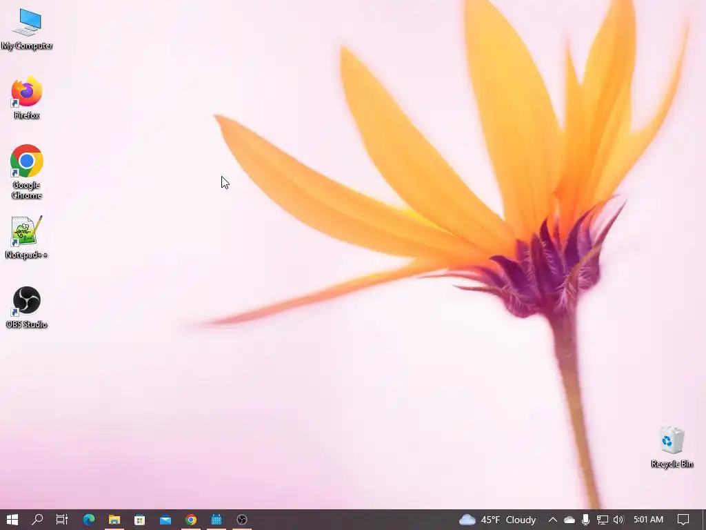Open Microsoft Store from the taskbar
706x530 pixels.
tap(139, 520)
